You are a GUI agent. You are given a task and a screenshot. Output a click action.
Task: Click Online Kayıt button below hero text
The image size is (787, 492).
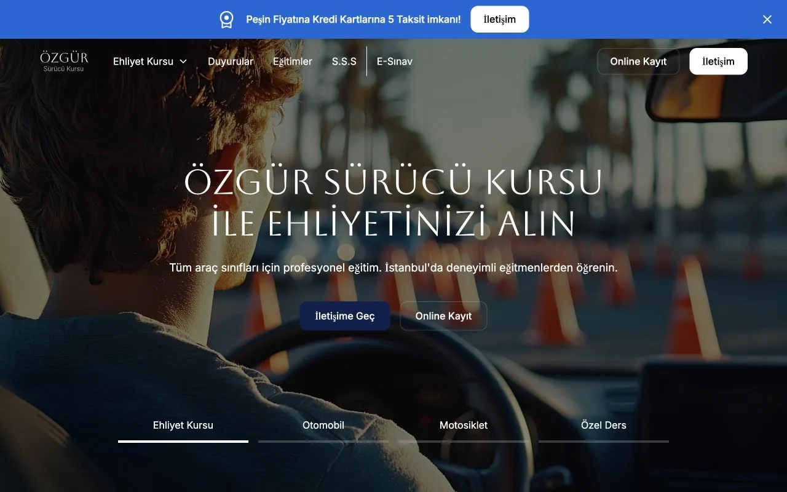(x=443, y=316)
